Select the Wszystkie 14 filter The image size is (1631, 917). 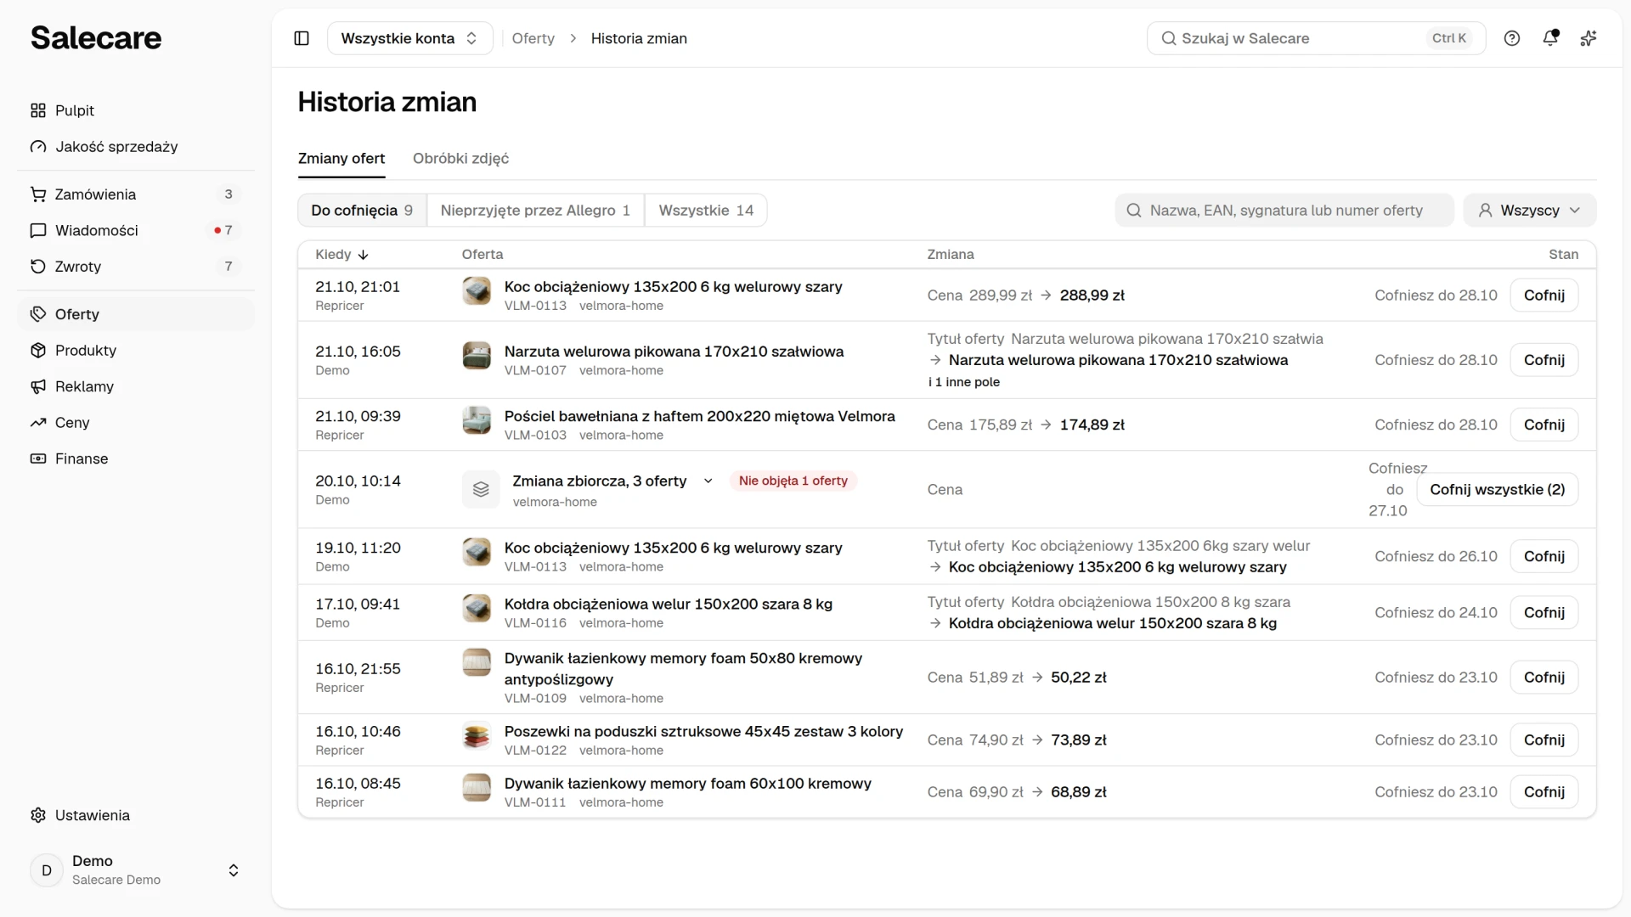(x=706, y=211)
